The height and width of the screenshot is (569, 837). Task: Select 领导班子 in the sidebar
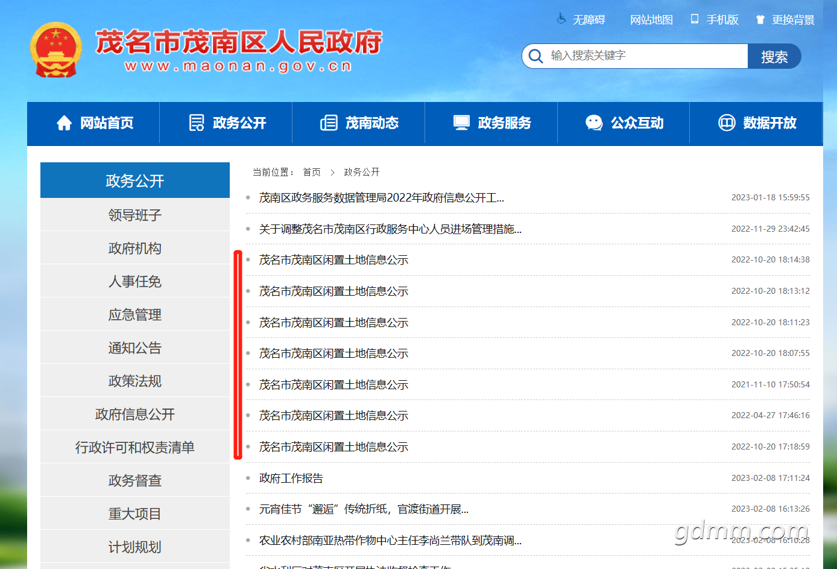point(135,215)
